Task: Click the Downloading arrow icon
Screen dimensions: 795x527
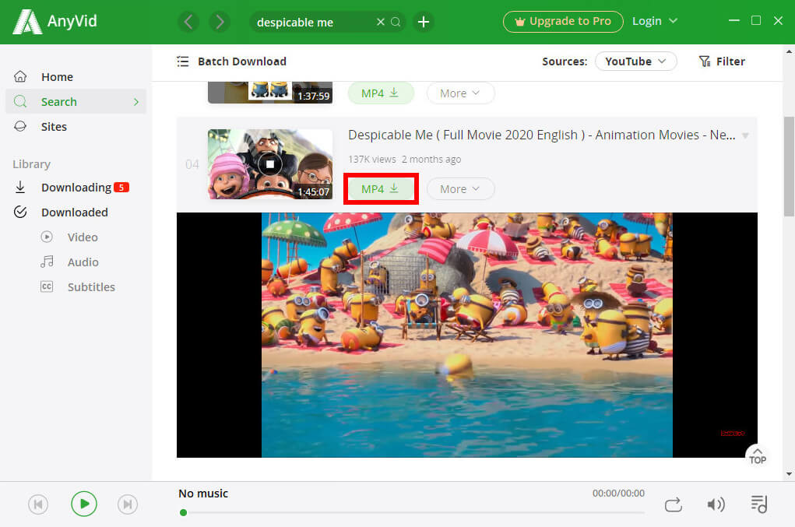Action: (20, 187)
